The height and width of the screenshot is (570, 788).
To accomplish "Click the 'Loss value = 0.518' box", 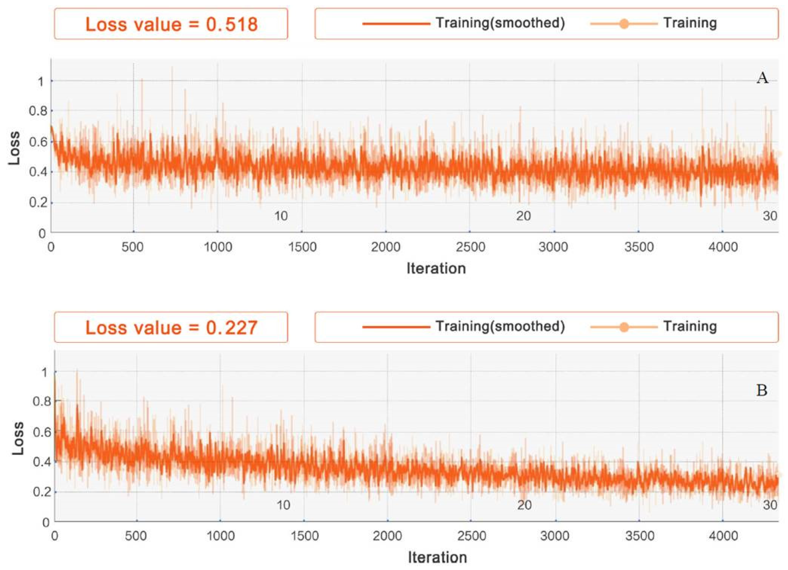I will (x=171, y=24).
